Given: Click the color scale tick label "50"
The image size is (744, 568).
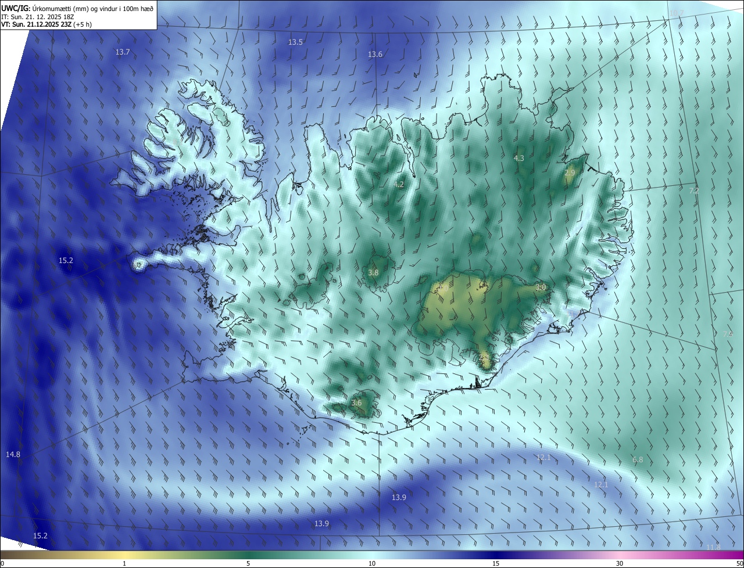Looking at the screenshot, I should (739, 564).
